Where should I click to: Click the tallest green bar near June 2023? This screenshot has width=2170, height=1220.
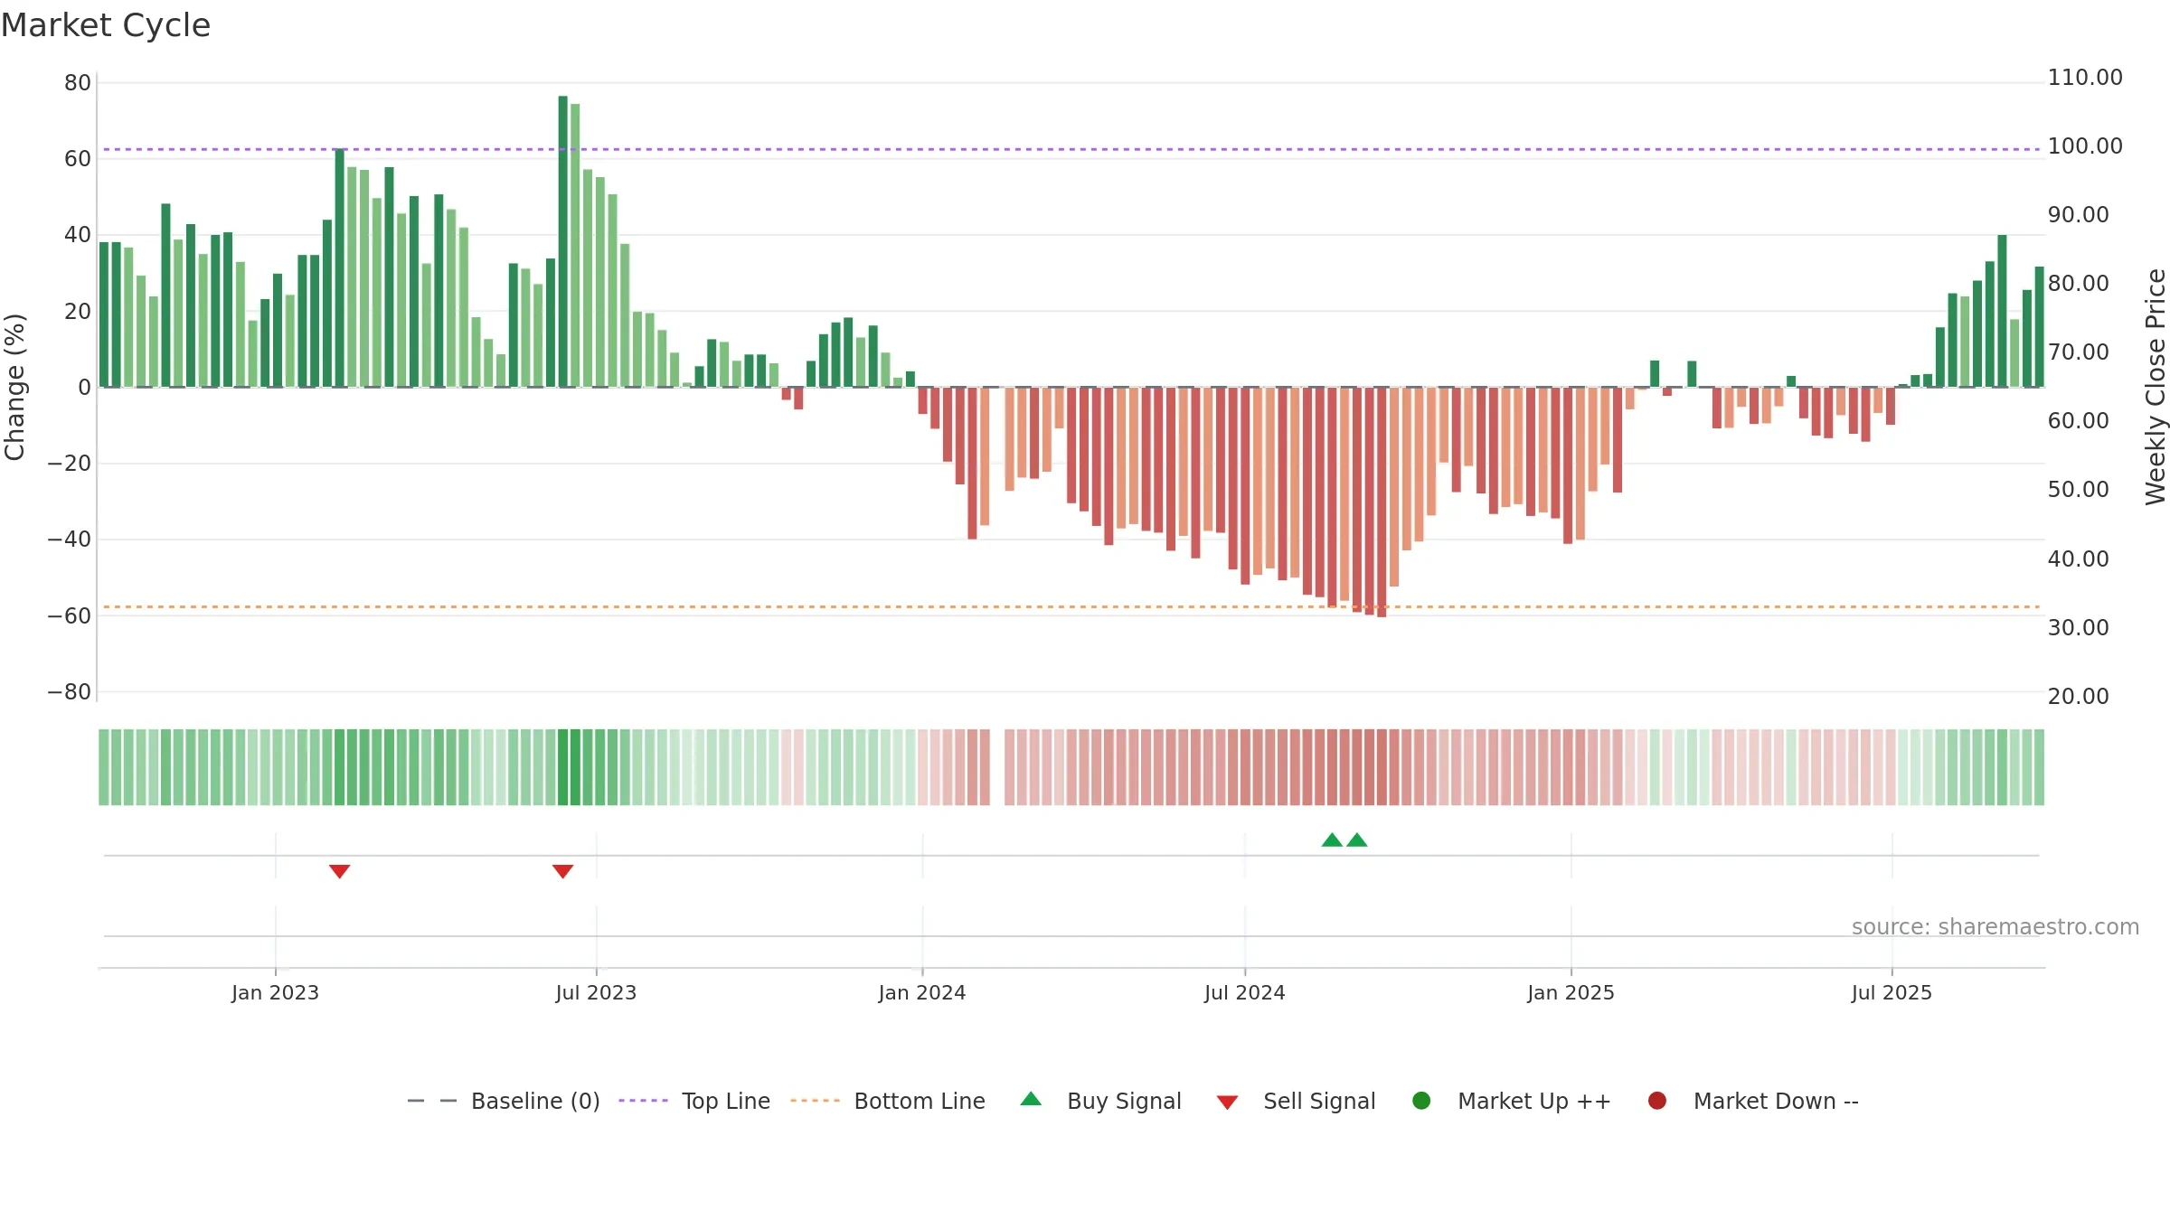(562, 241)
